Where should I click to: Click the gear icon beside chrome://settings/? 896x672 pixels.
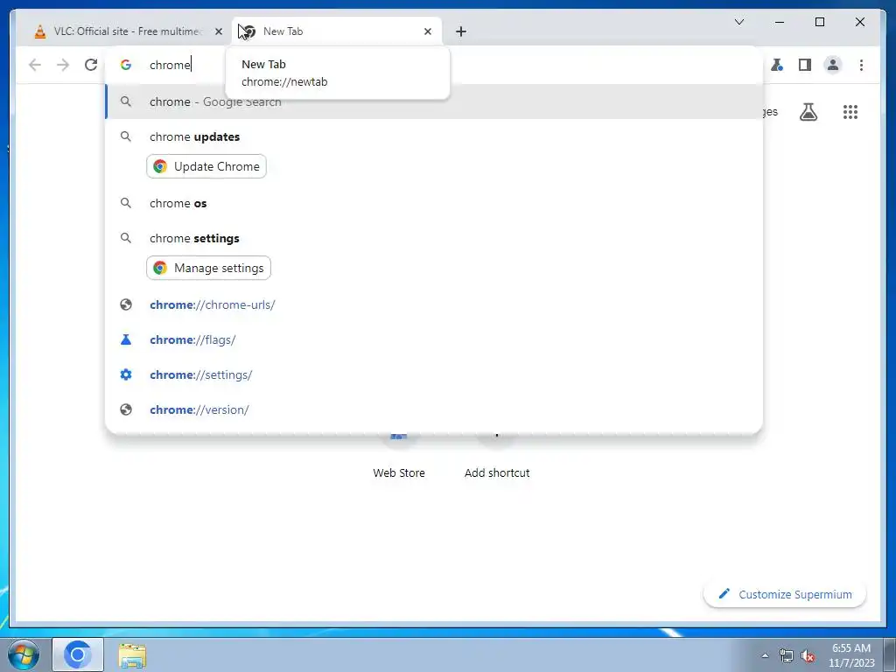[x=126, y=374]
